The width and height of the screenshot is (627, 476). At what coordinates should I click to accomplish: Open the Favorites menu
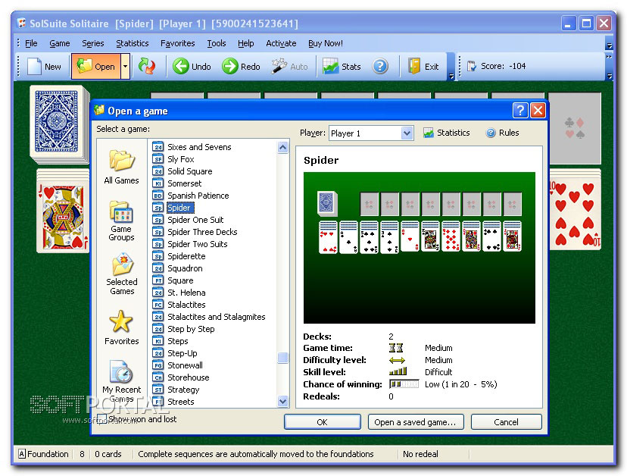(x=177, y=43)
